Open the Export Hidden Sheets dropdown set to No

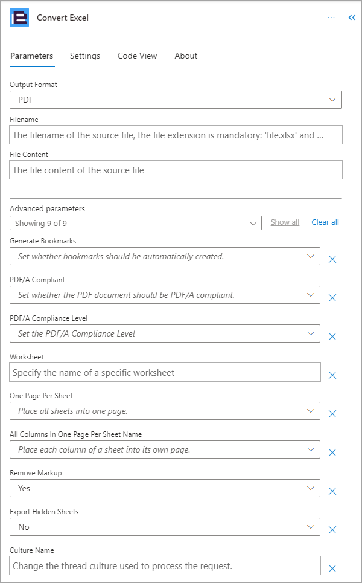165,527
